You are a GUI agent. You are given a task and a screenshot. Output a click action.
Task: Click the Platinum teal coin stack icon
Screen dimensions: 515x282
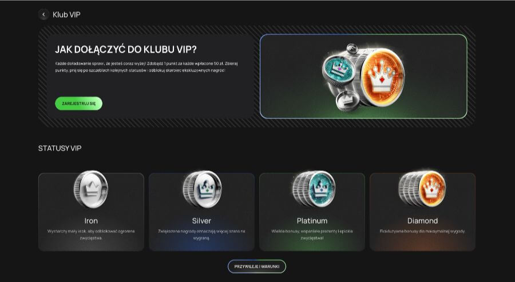314,189
